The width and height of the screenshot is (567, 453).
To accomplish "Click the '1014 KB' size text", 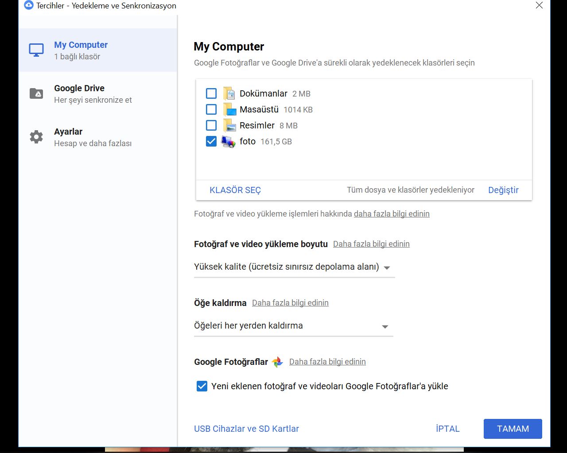I will (x=298, y=110).
